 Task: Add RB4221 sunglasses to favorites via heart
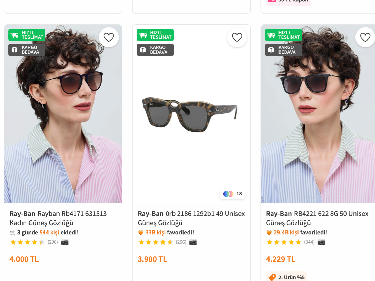pyautogui.click(x=365, y=37)
